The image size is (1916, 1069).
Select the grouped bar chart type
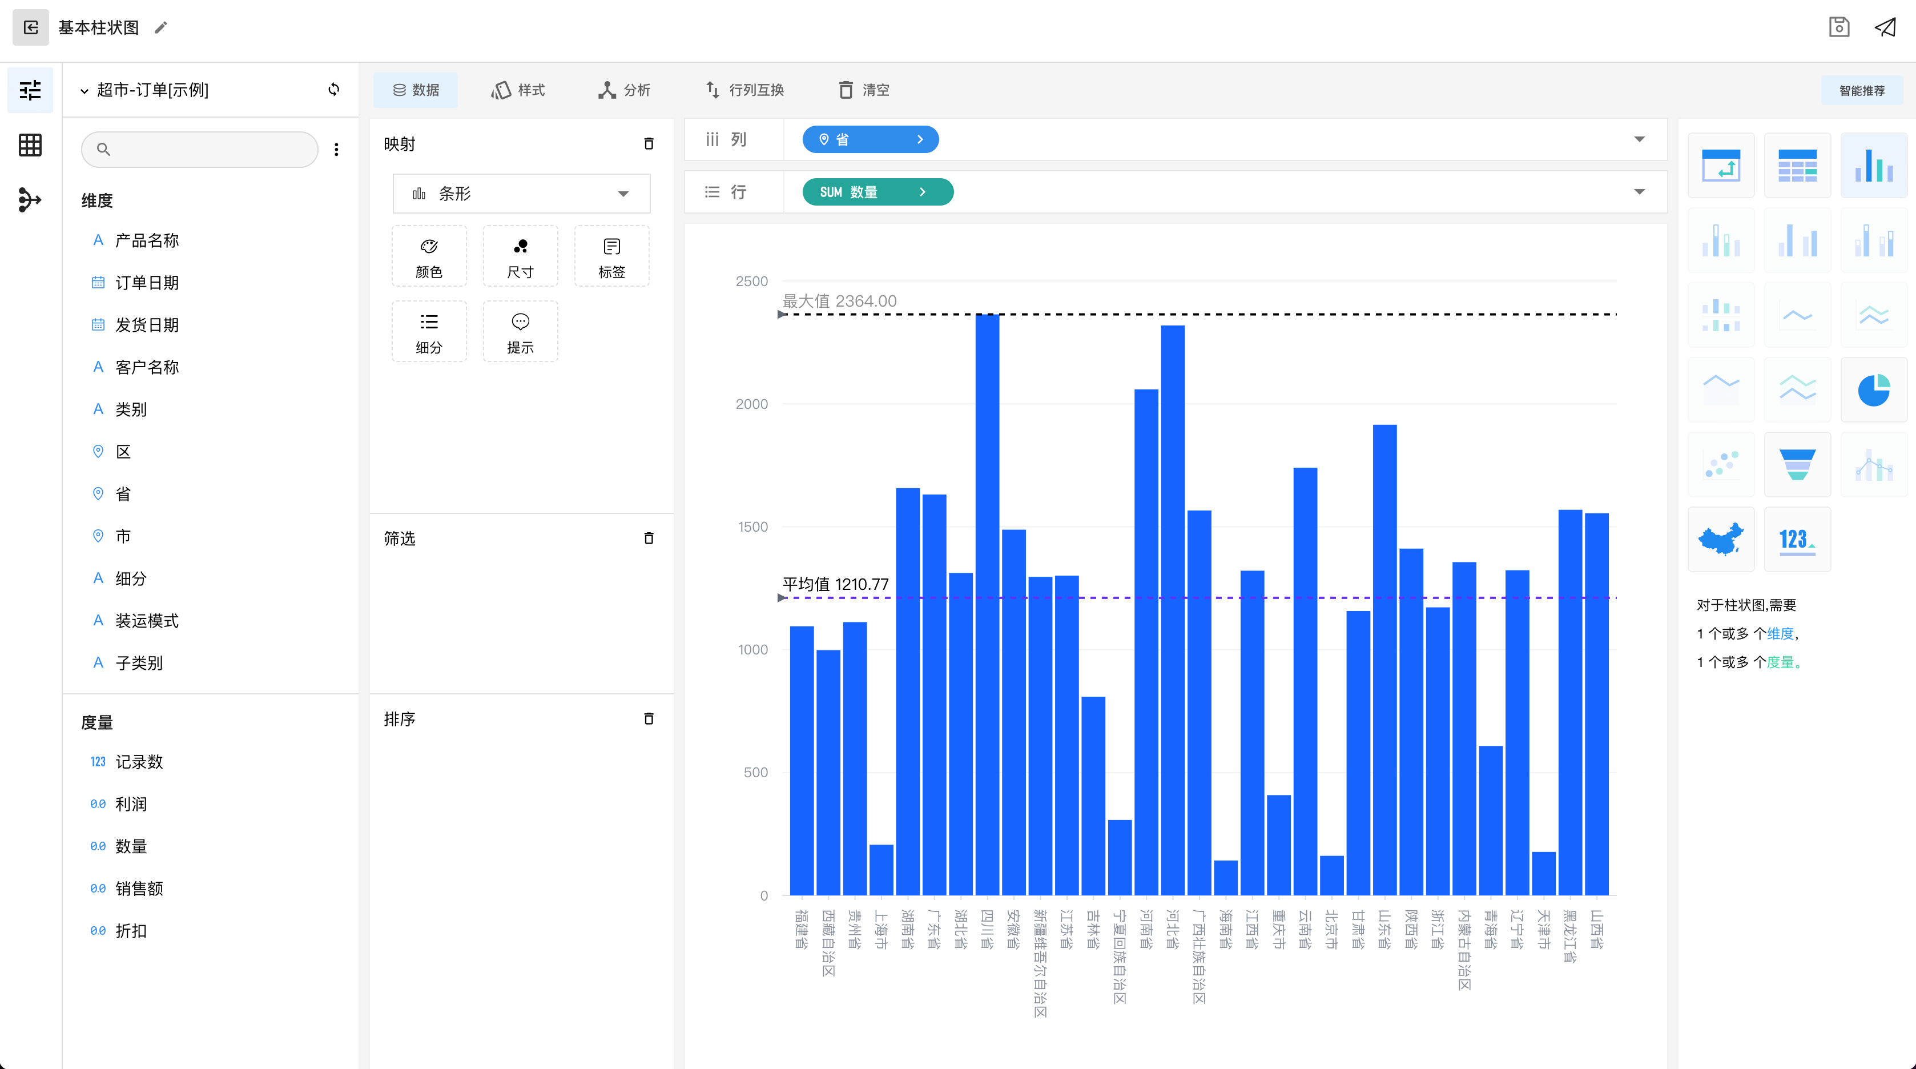pos(1798,240)
